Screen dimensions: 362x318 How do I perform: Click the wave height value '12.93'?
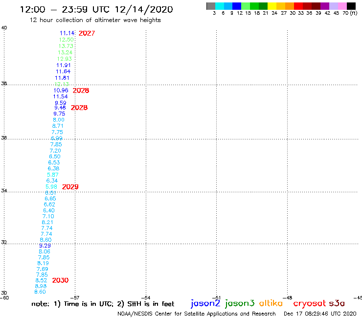coord(65,59)
